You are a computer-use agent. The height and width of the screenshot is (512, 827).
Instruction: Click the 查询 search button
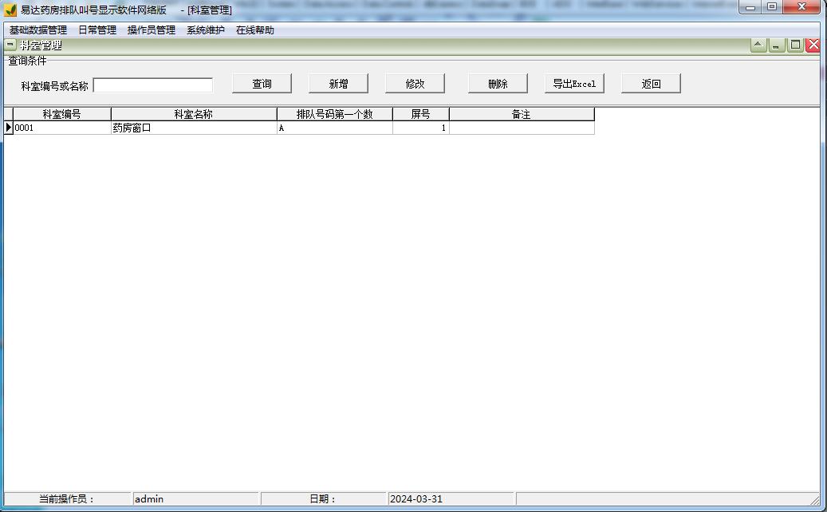(x=262, y=83)
